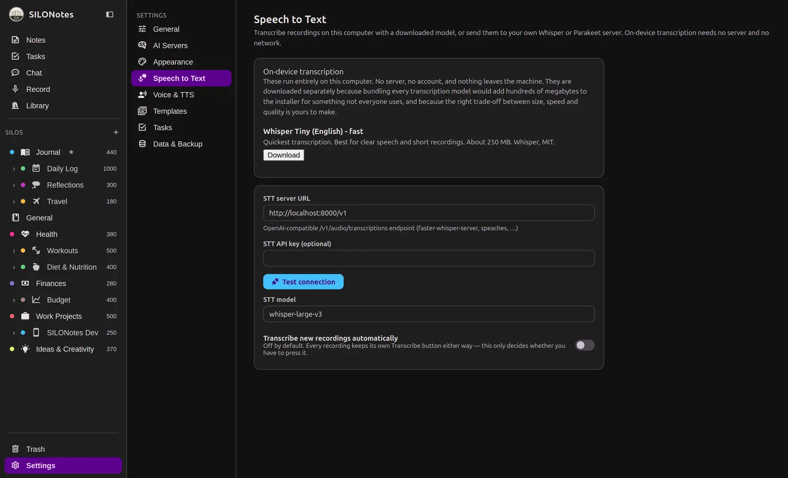Open General settings section
Viewport: 788px width, 478px height.
click(x=181, y=29)
